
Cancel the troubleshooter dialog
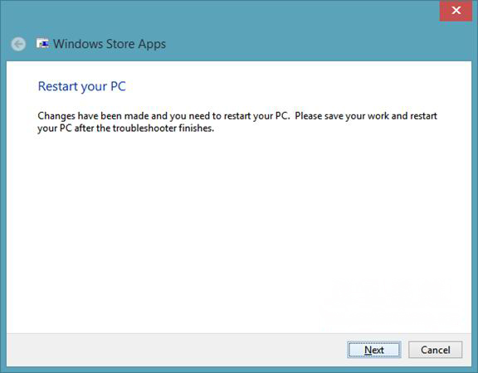(436, 350)
